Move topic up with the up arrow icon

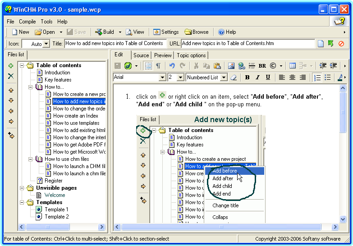tap(11, 90)
